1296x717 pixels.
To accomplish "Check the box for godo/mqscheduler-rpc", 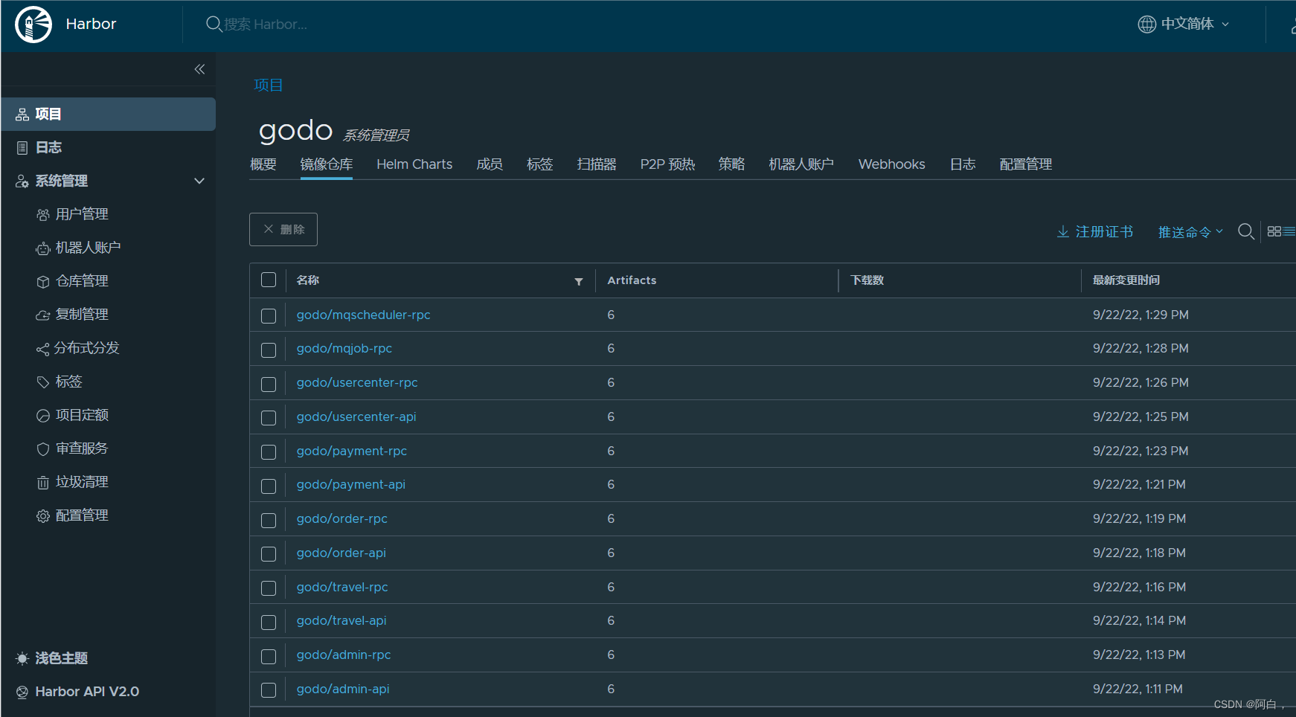I will (269, 316).
